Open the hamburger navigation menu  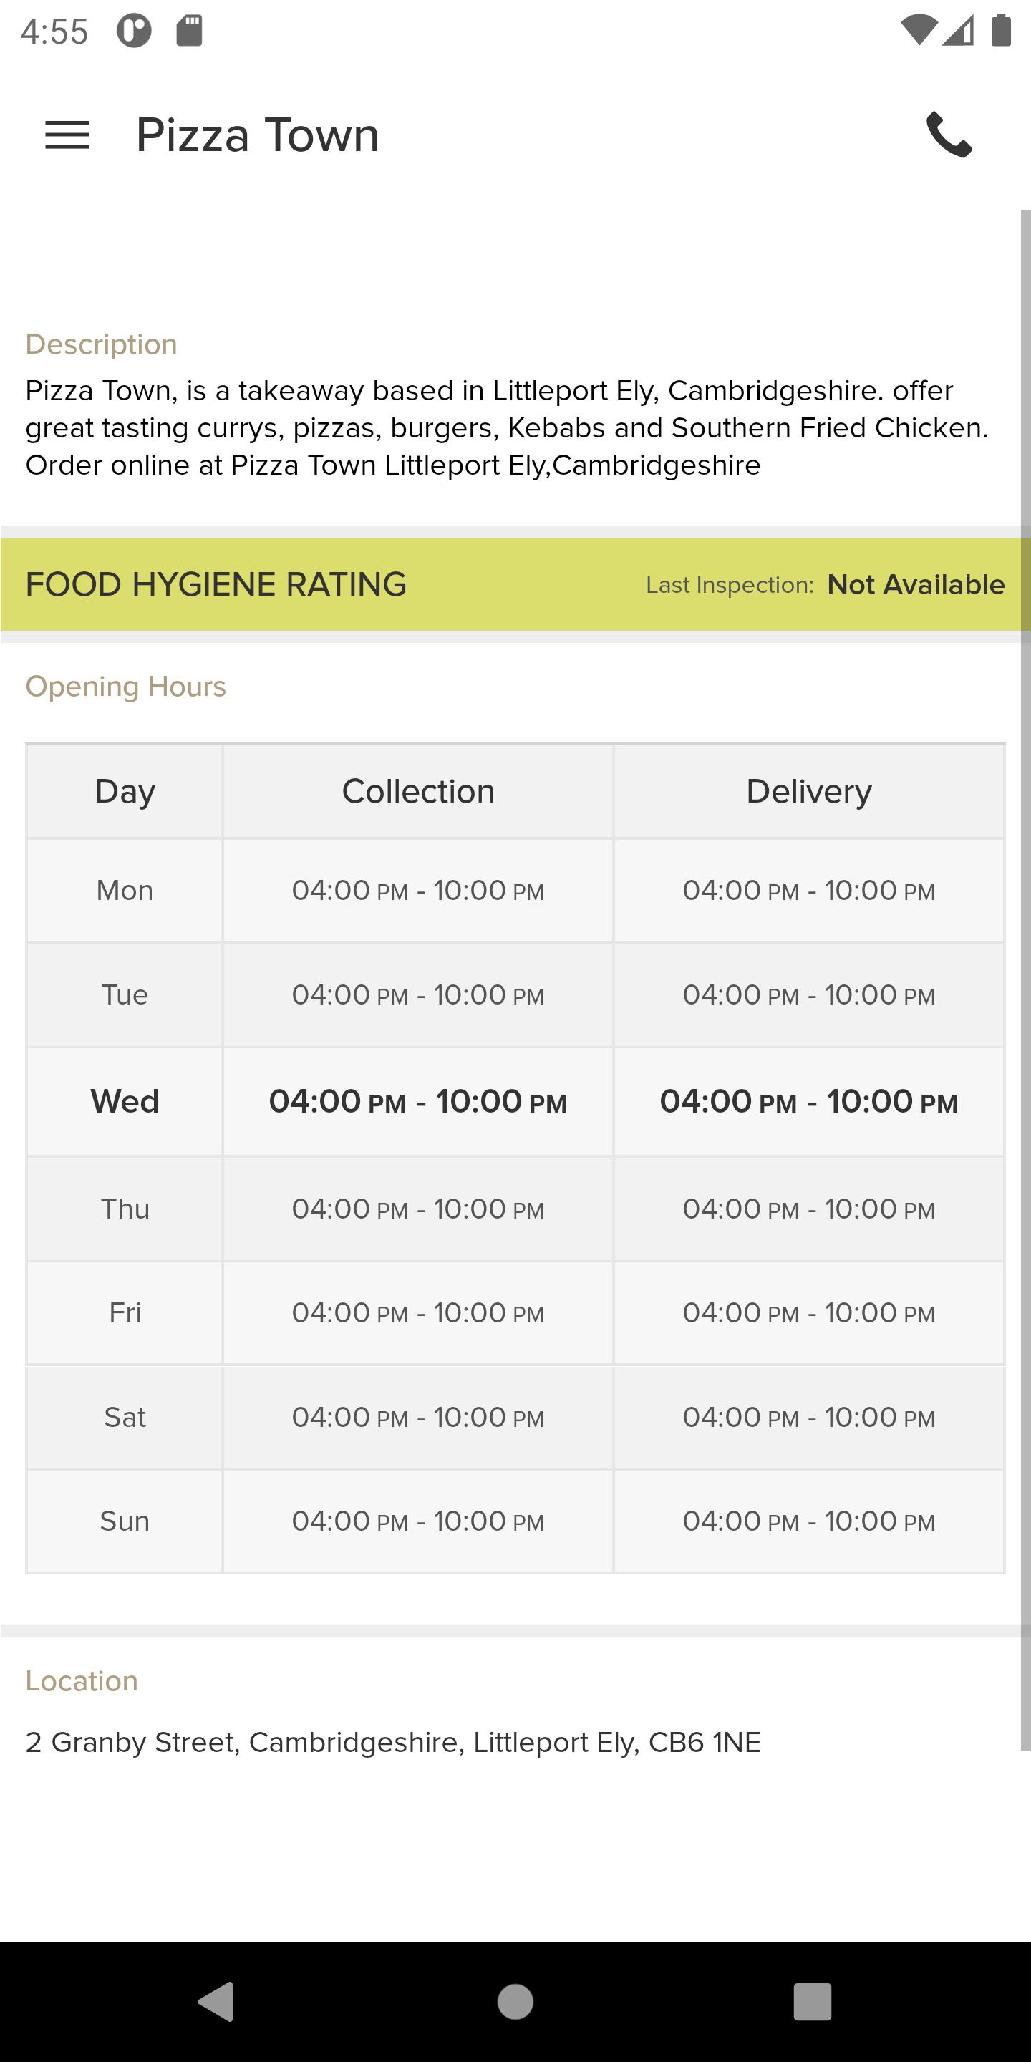coord(67,135)
